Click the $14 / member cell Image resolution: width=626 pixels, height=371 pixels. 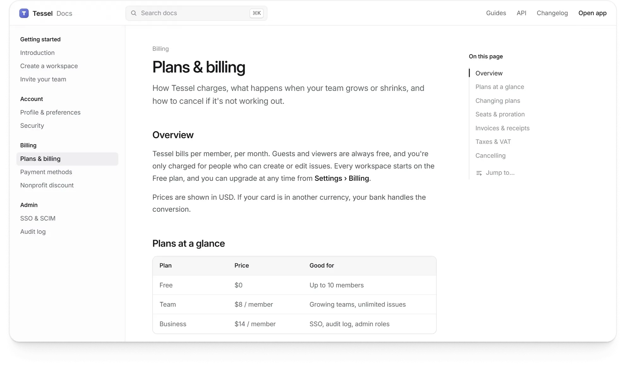(x=255, y=324)
